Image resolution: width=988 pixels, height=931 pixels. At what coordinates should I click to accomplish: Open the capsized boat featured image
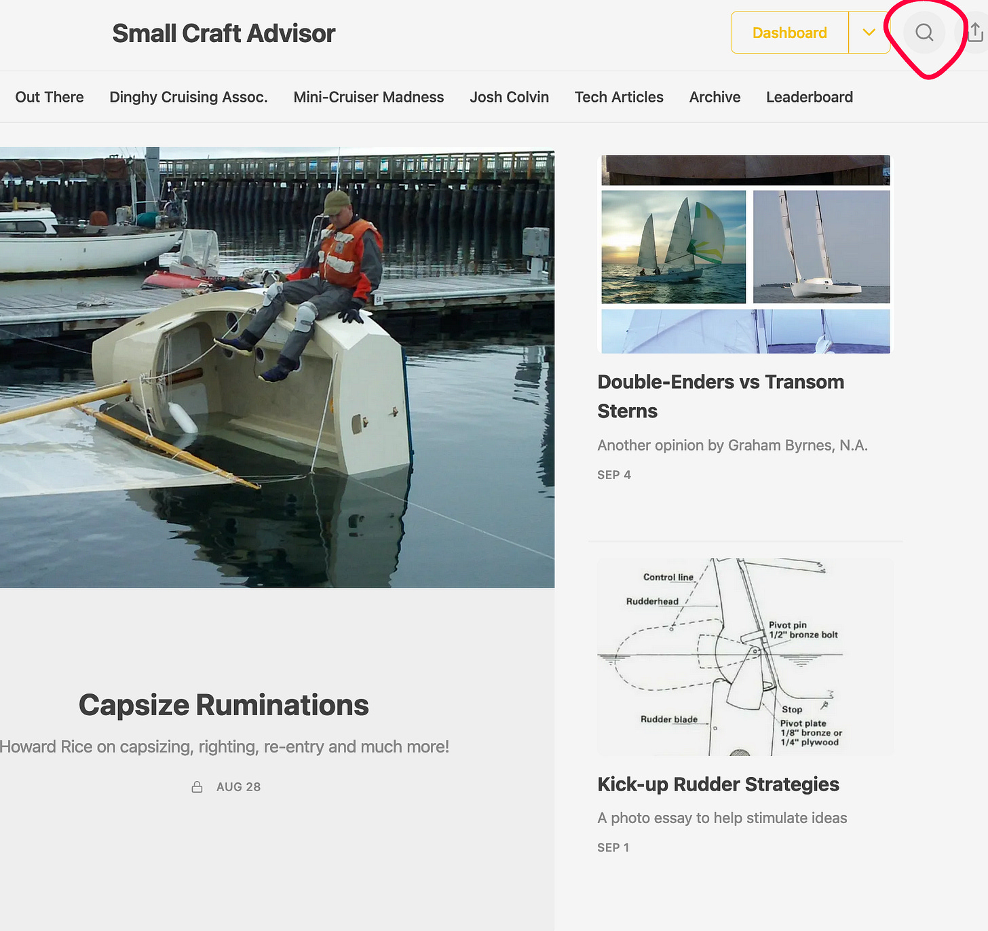[277, 367]
